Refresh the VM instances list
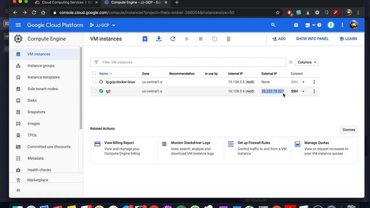This screenshot has width=370, height=208. (173, 39)
